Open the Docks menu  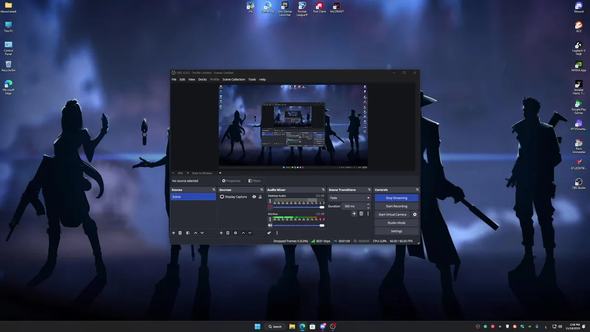coord(202,79)
